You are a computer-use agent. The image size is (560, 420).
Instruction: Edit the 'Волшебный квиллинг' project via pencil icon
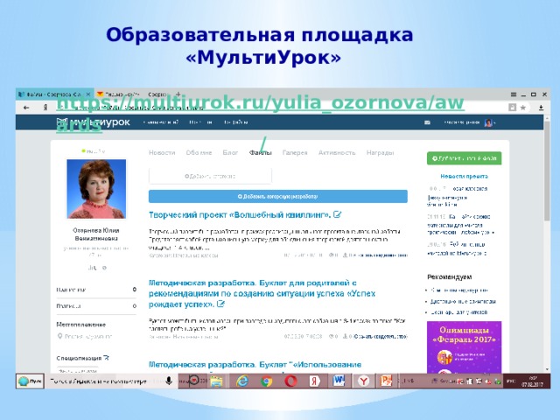tap(338, 214)
